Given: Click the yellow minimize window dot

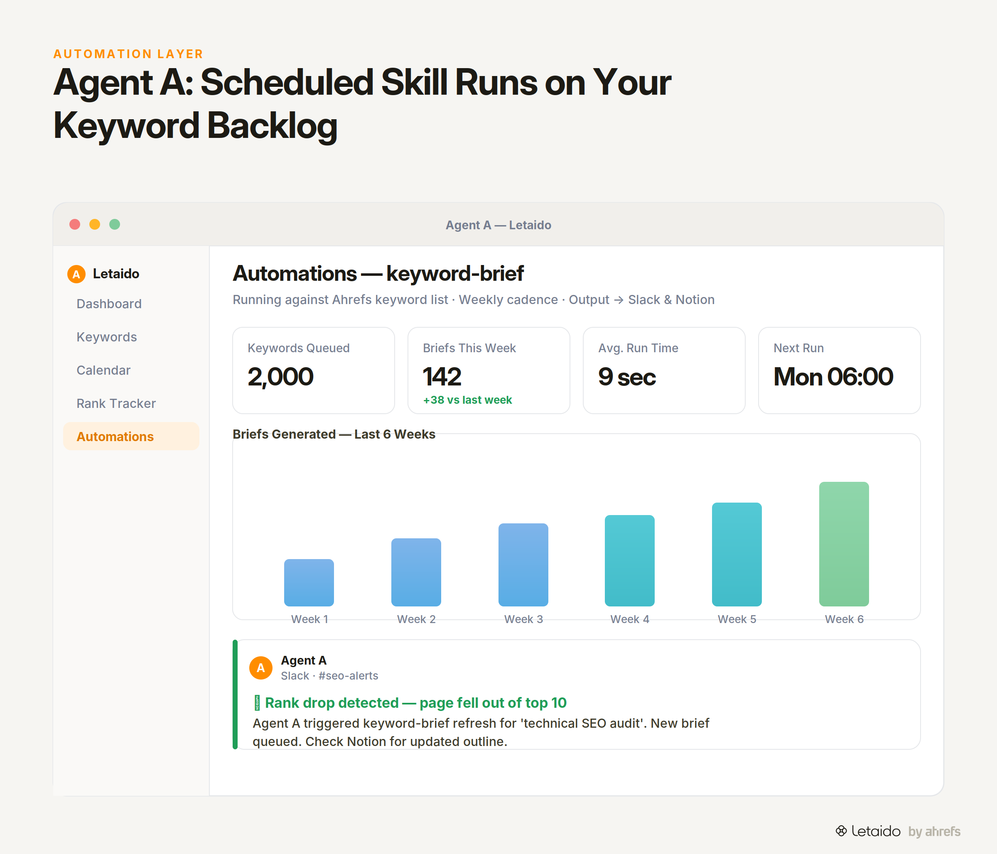Looking at the screenshot, I should pyautogui.click(x=95, y=224).
